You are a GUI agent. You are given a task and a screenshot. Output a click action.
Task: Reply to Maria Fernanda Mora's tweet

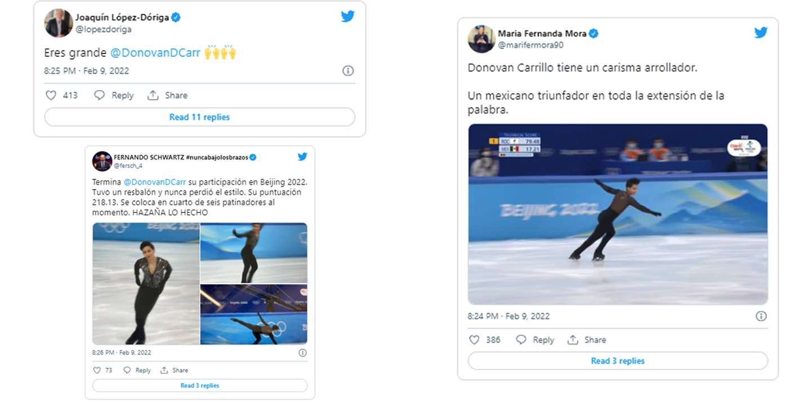pyautogui.click(x=536, y=340)
